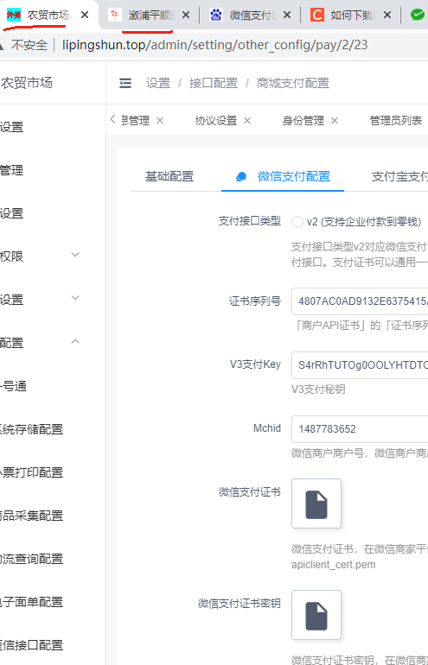Switch to the 溆浦平顺 browser tab
The image size is (428, 665).
pyautogui.click(x=151, y=16)
